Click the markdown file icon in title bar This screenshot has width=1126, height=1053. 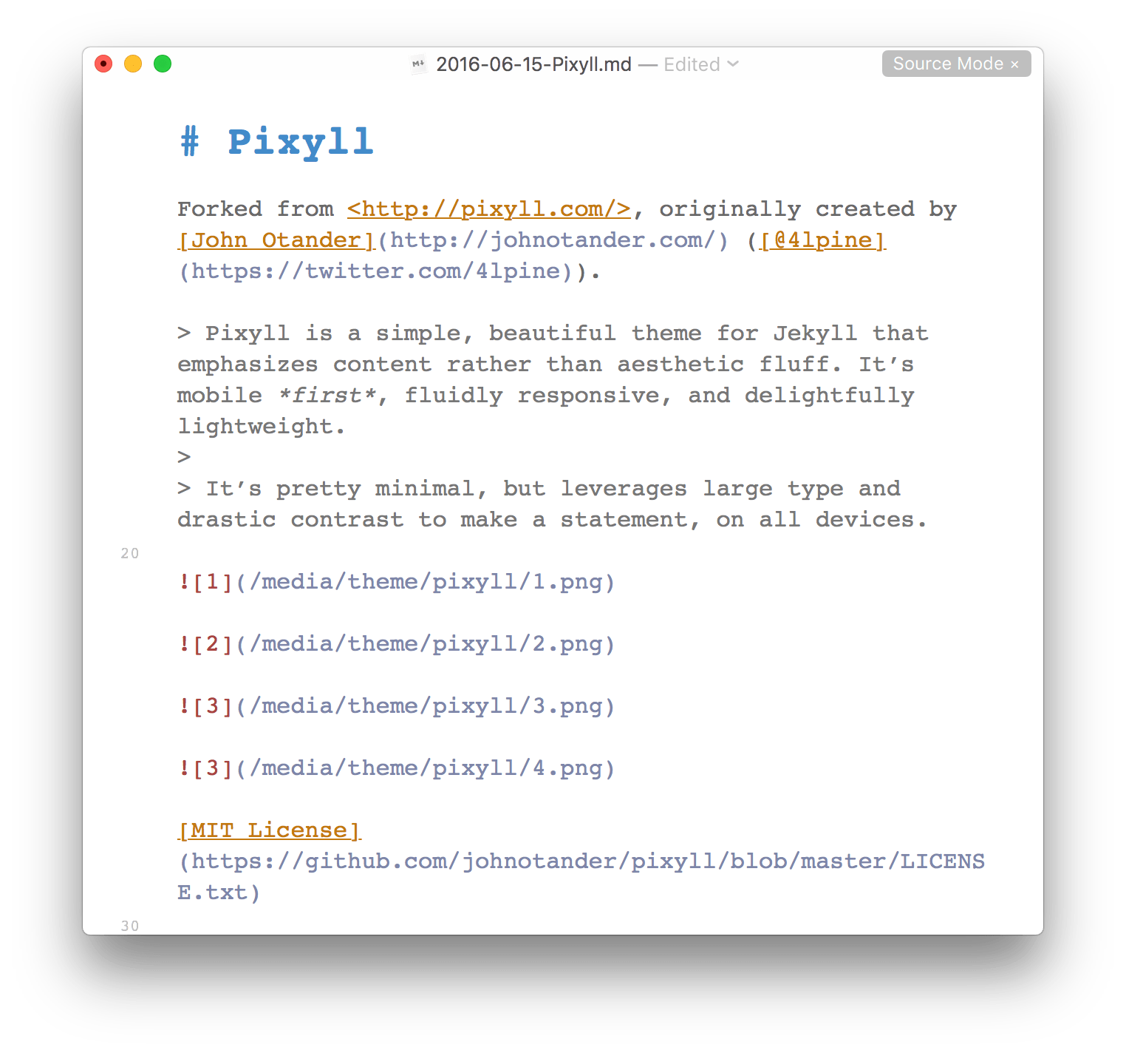point(418,64)
